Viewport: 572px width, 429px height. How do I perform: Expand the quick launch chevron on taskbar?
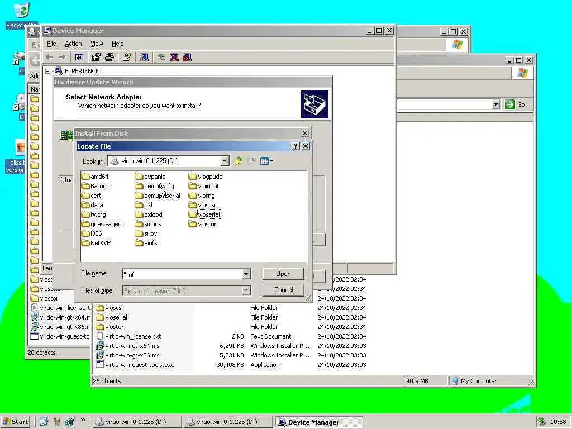[83, 420]
